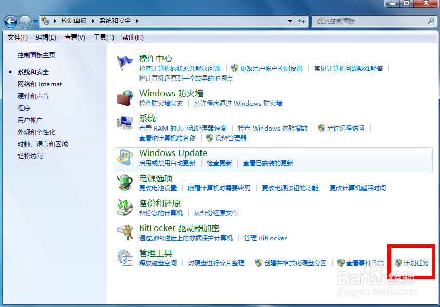Click the Power Options battery icon
Image resolution: width=440 pixels, height=307 pixels.
(x=124, y=183)
